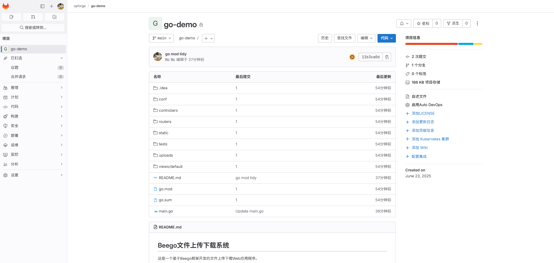Screen dimensions: 554x263
Task: Star the go-demo project
Action: coord(423,23)
